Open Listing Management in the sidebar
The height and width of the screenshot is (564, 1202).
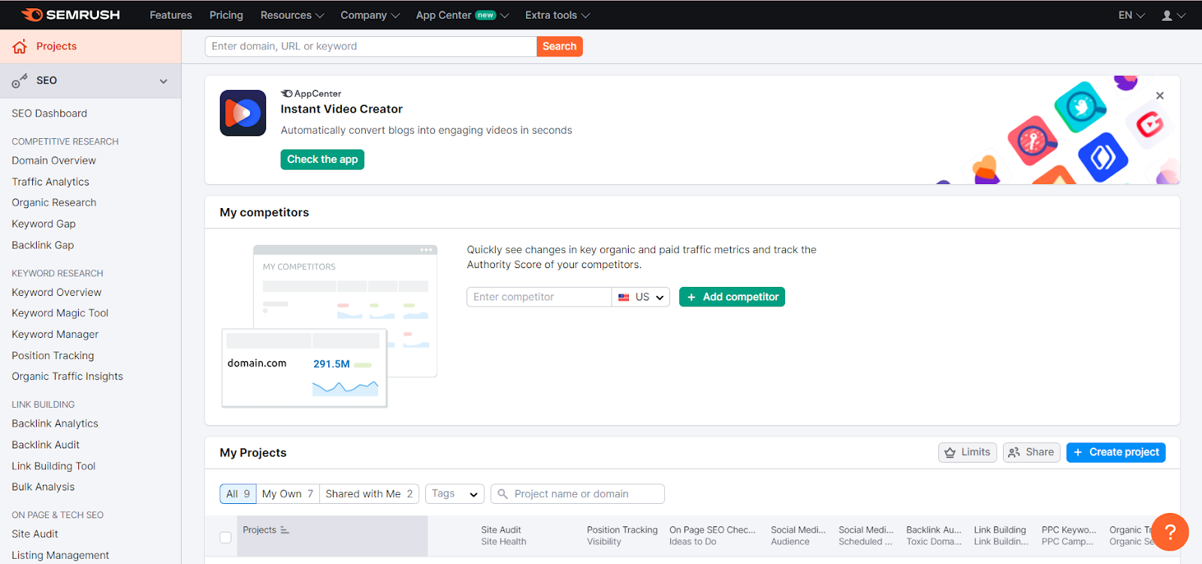point(60,555)
